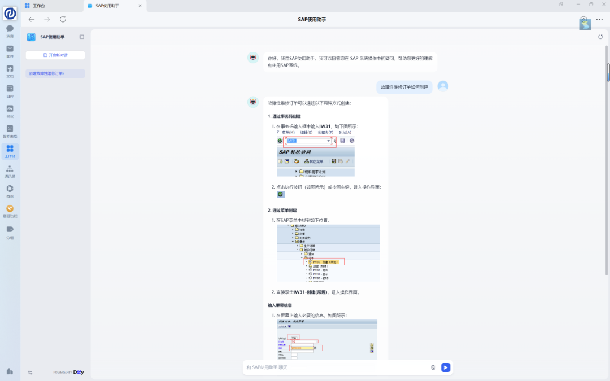This screenshot has height=381, width=610.
Task: Click the user avatar beside 故障性维修订单如何创建
Action: click(x=443, y=86)
